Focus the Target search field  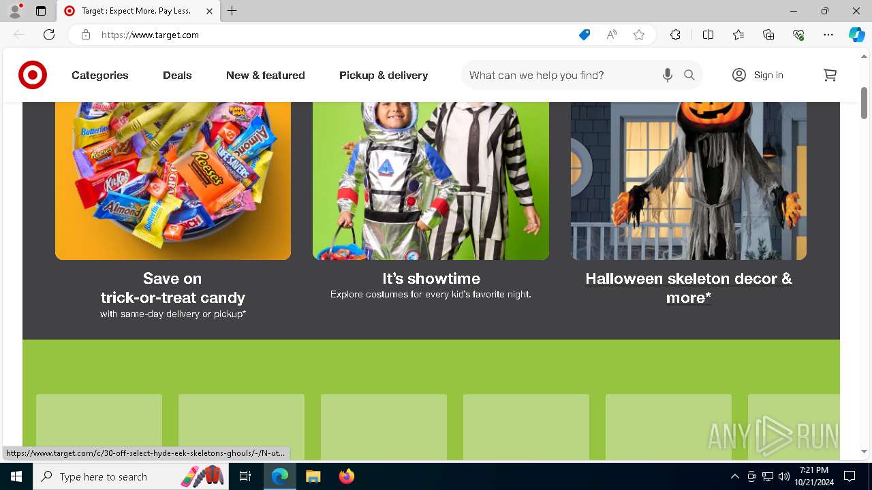pyautogui.click(x=562, y=75)
